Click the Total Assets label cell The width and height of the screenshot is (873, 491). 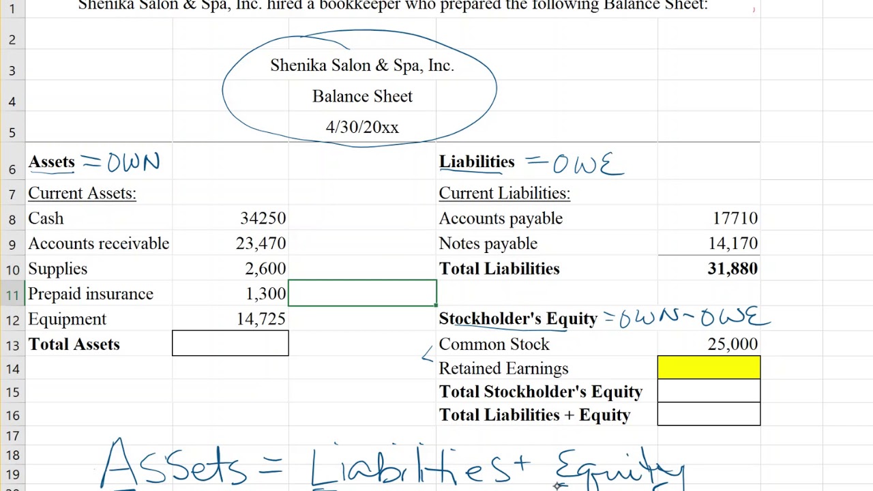[x=99, y=344]
